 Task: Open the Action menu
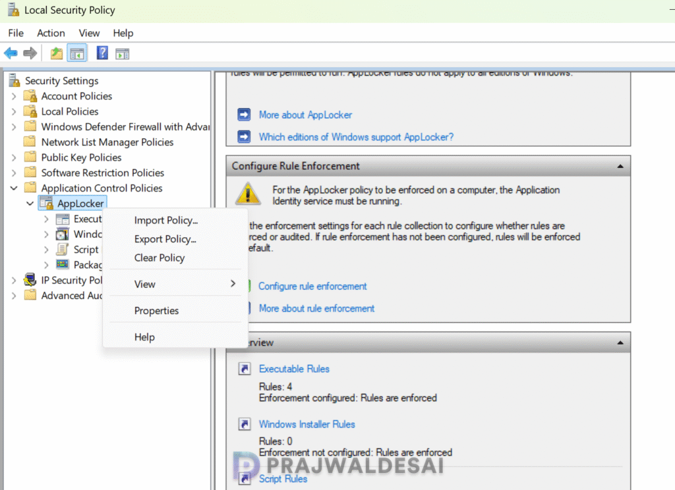[51, 33]
